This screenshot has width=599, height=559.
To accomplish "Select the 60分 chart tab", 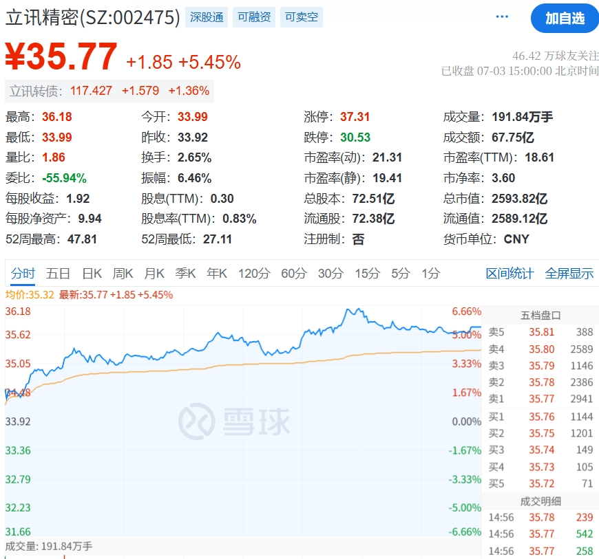I will tap(294, 274).
